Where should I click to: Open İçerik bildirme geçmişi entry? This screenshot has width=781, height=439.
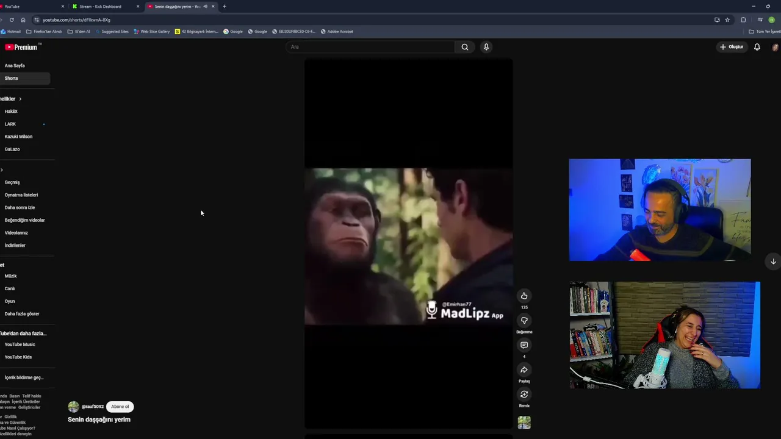point(25,377)
